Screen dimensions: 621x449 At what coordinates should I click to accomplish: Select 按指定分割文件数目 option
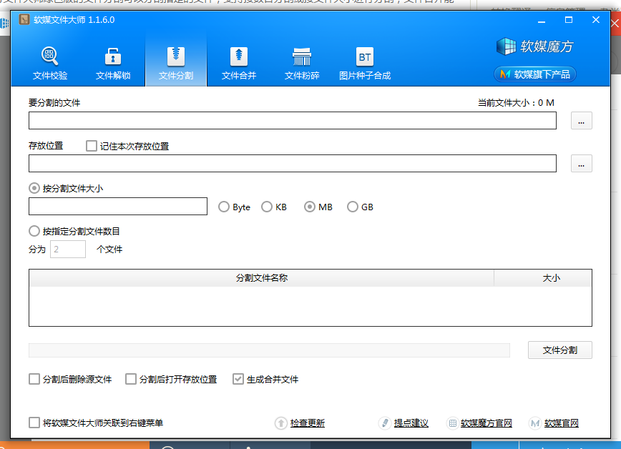pyautogui.click(x=34, y=231)
